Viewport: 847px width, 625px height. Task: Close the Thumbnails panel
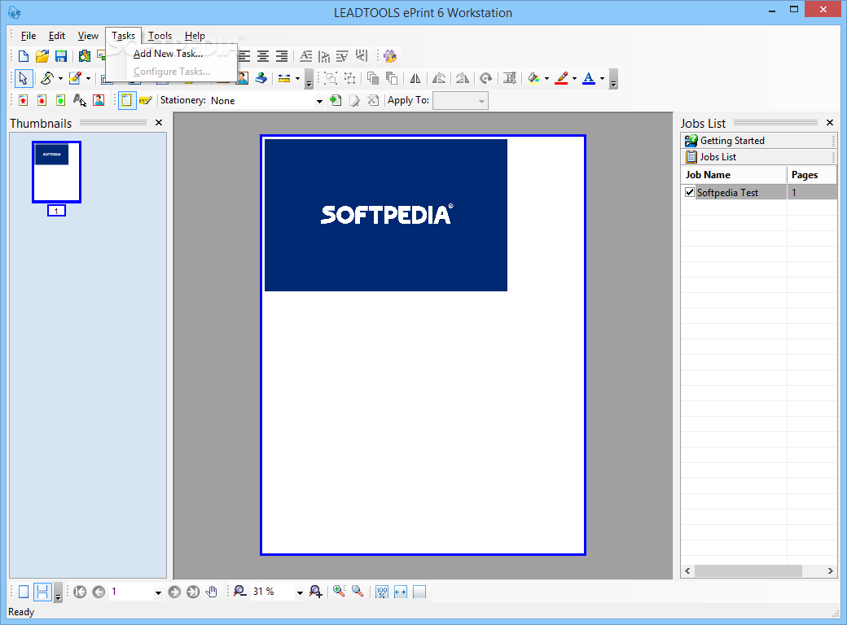coord(159,123)
